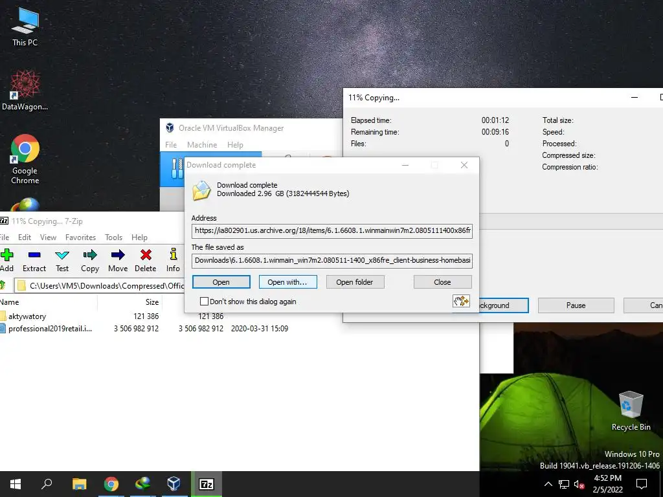Click the folder icon in Download complete dialog
The height and width of the screenshot is (497, 663).
[201, 190]
